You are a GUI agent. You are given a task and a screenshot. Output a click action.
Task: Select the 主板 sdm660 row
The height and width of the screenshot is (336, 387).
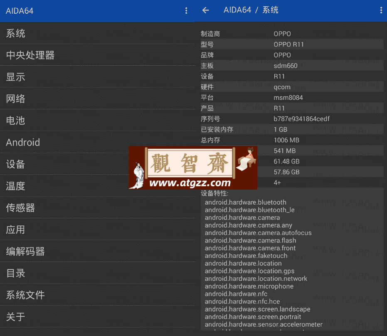(292, 66)
